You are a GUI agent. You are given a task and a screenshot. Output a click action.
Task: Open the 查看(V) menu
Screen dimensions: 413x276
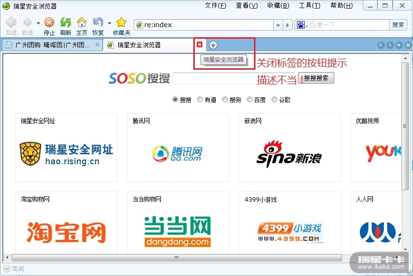247,6
